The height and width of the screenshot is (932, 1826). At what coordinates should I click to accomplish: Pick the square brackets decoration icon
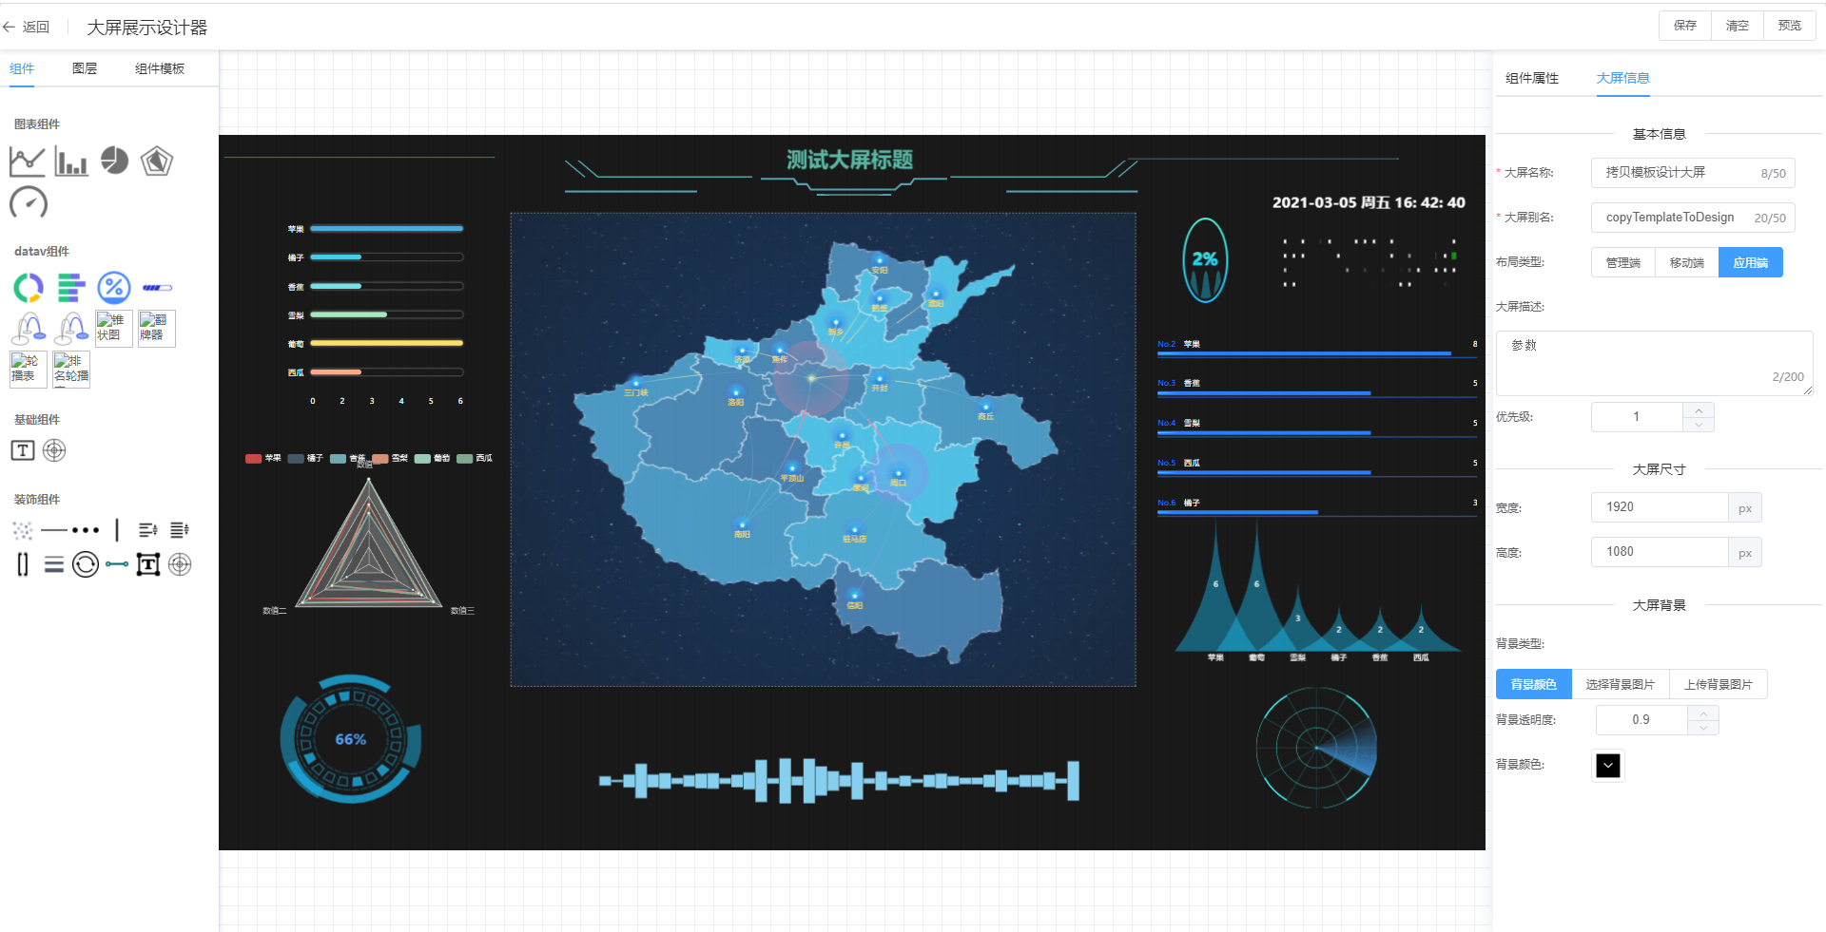click(x=23, y=564)
